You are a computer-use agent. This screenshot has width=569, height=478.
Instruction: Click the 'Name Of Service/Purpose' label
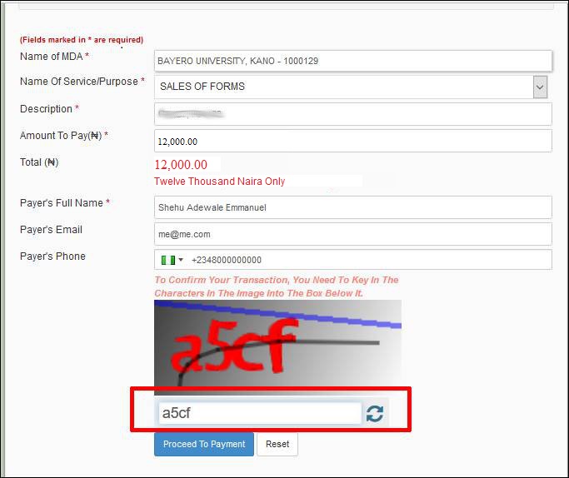pos(82,82)
